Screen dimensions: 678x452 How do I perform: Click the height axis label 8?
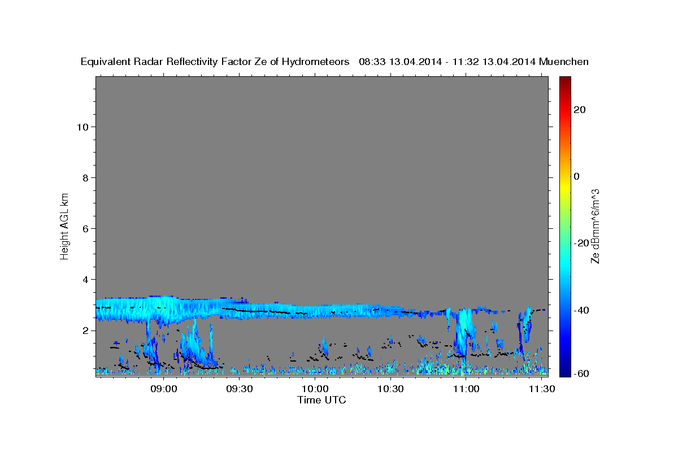point(85,178)
